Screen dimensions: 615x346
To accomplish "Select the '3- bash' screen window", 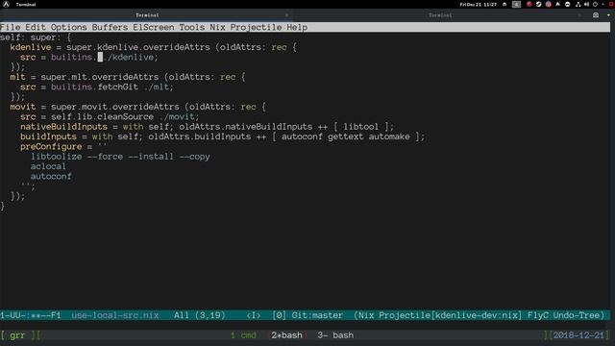I will pos(335,335).
